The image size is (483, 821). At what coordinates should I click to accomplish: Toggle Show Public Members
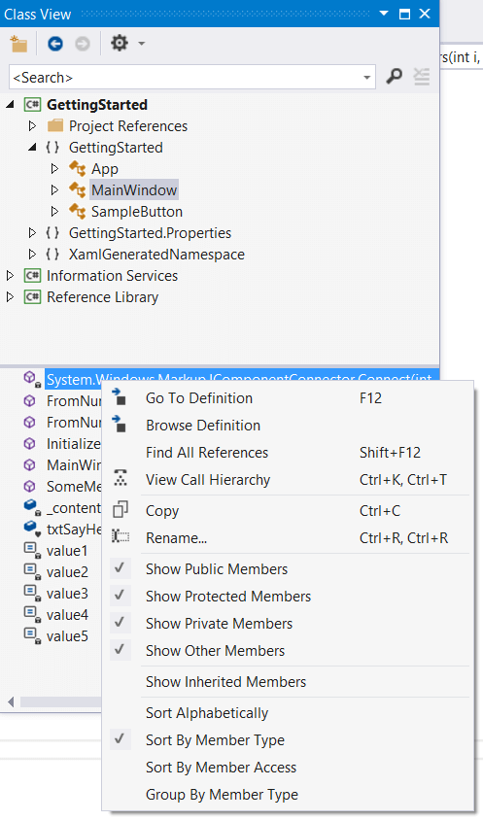[288, 568]
